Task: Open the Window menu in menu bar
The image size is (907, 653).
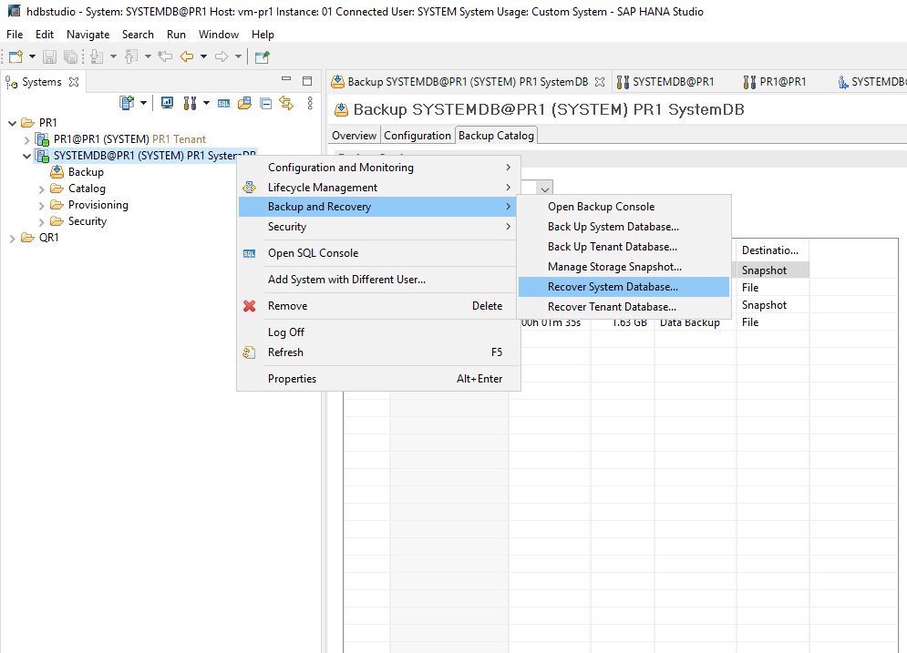Action: point(219,35)
